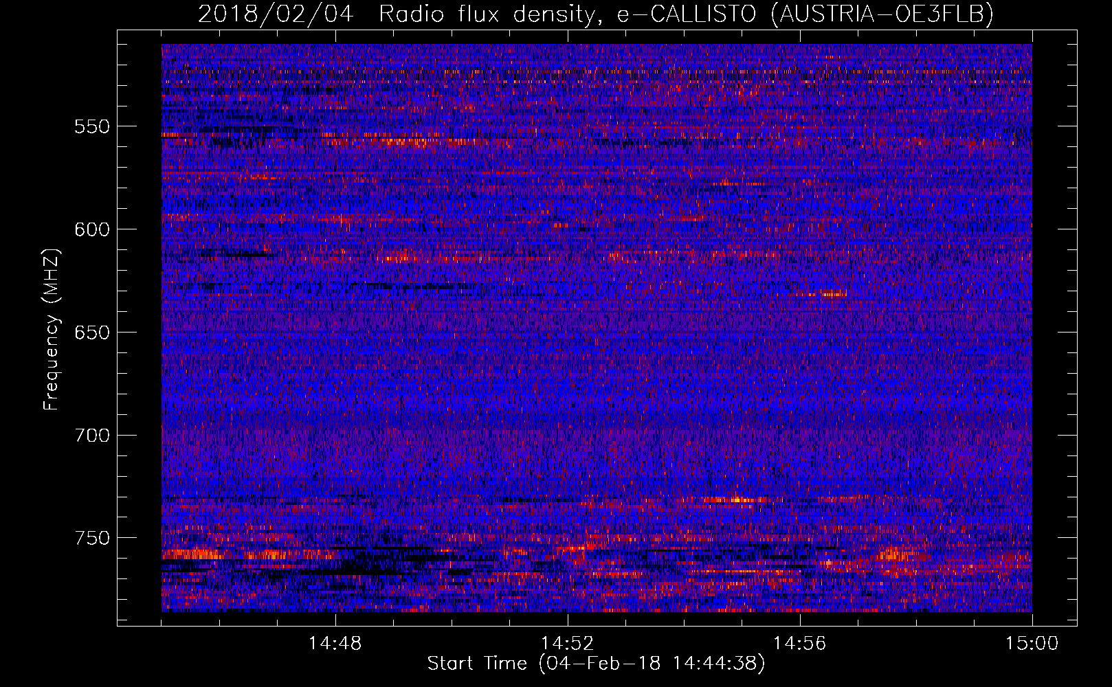
Task: Click the 550 frequency tick label
Action: click(92, 127)
